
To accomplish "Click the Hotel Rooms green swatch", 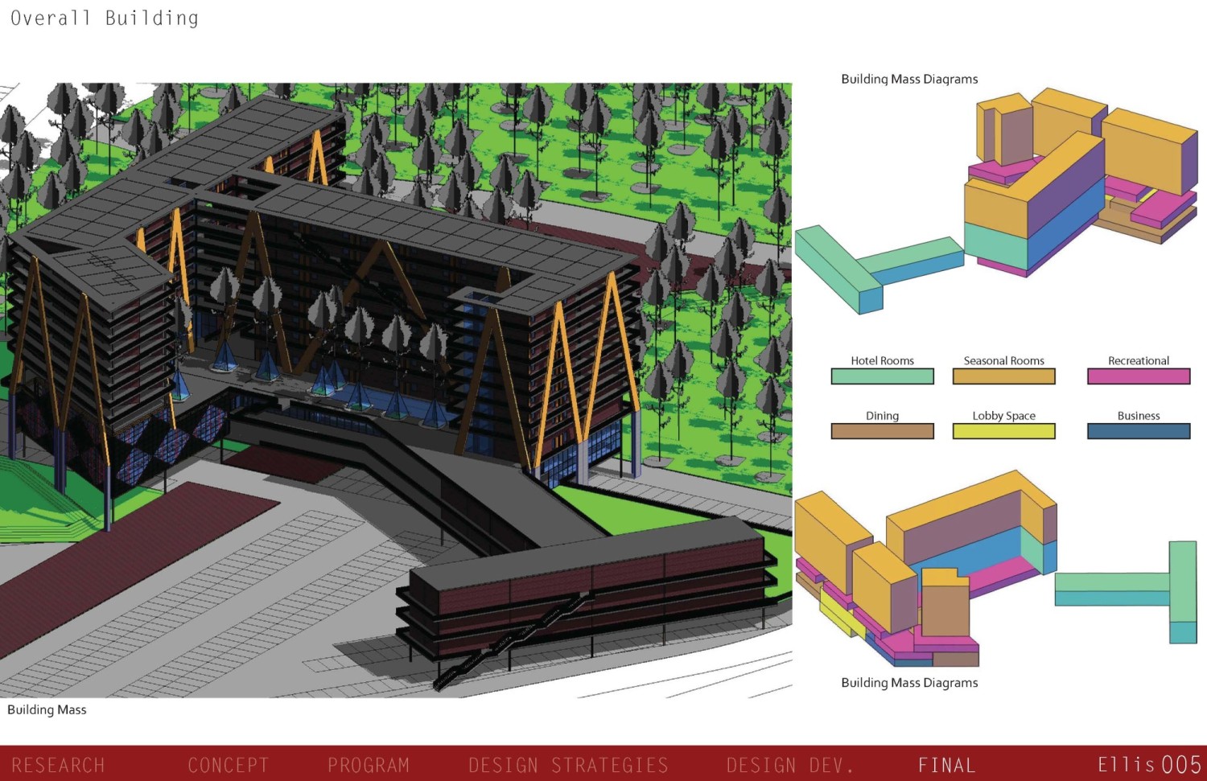I will (882, 376).
